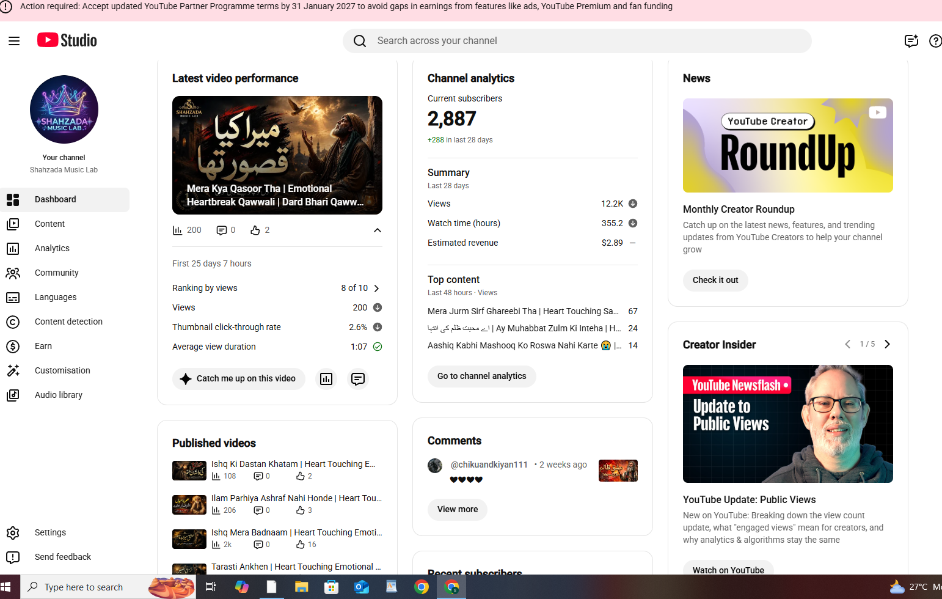This screenshot has height=599, width=942.
Task: Open video comments icon button
Action: [x=358, y=379]
